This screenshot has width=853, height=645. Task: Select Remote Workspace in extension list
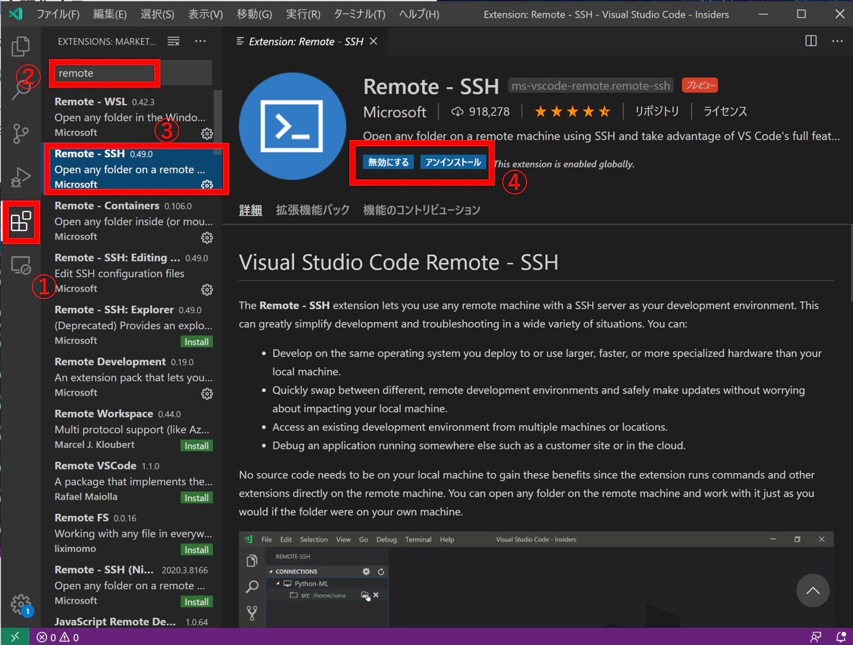[x=133, y=429]
